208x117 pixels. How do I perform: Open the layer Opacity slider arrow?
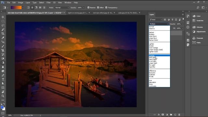[x=183, y=24]
